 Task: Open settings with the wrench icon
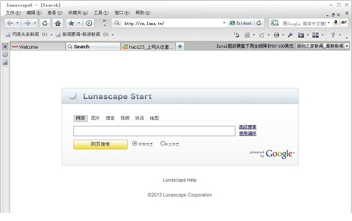[x=290, y=35]
